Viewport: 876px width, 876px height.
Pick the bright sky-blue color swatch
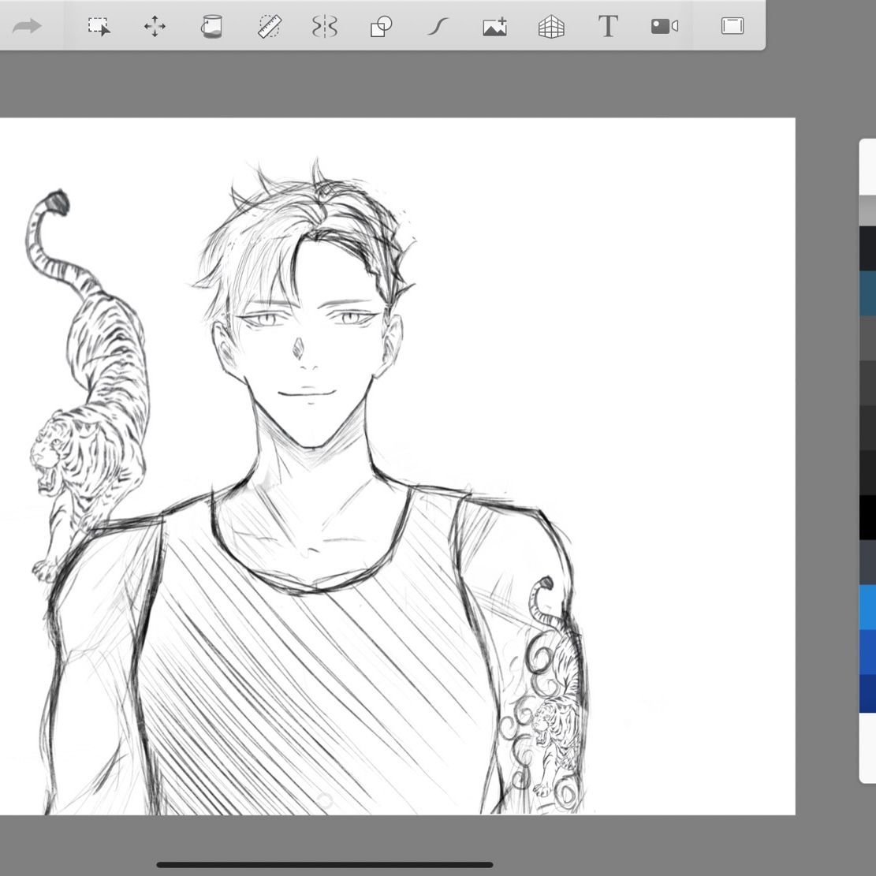pos(867,607)
